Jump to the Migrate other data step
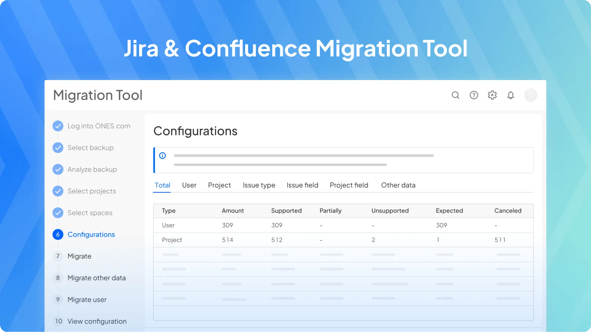This screenshot has height=332, width=591. [97, 278]
